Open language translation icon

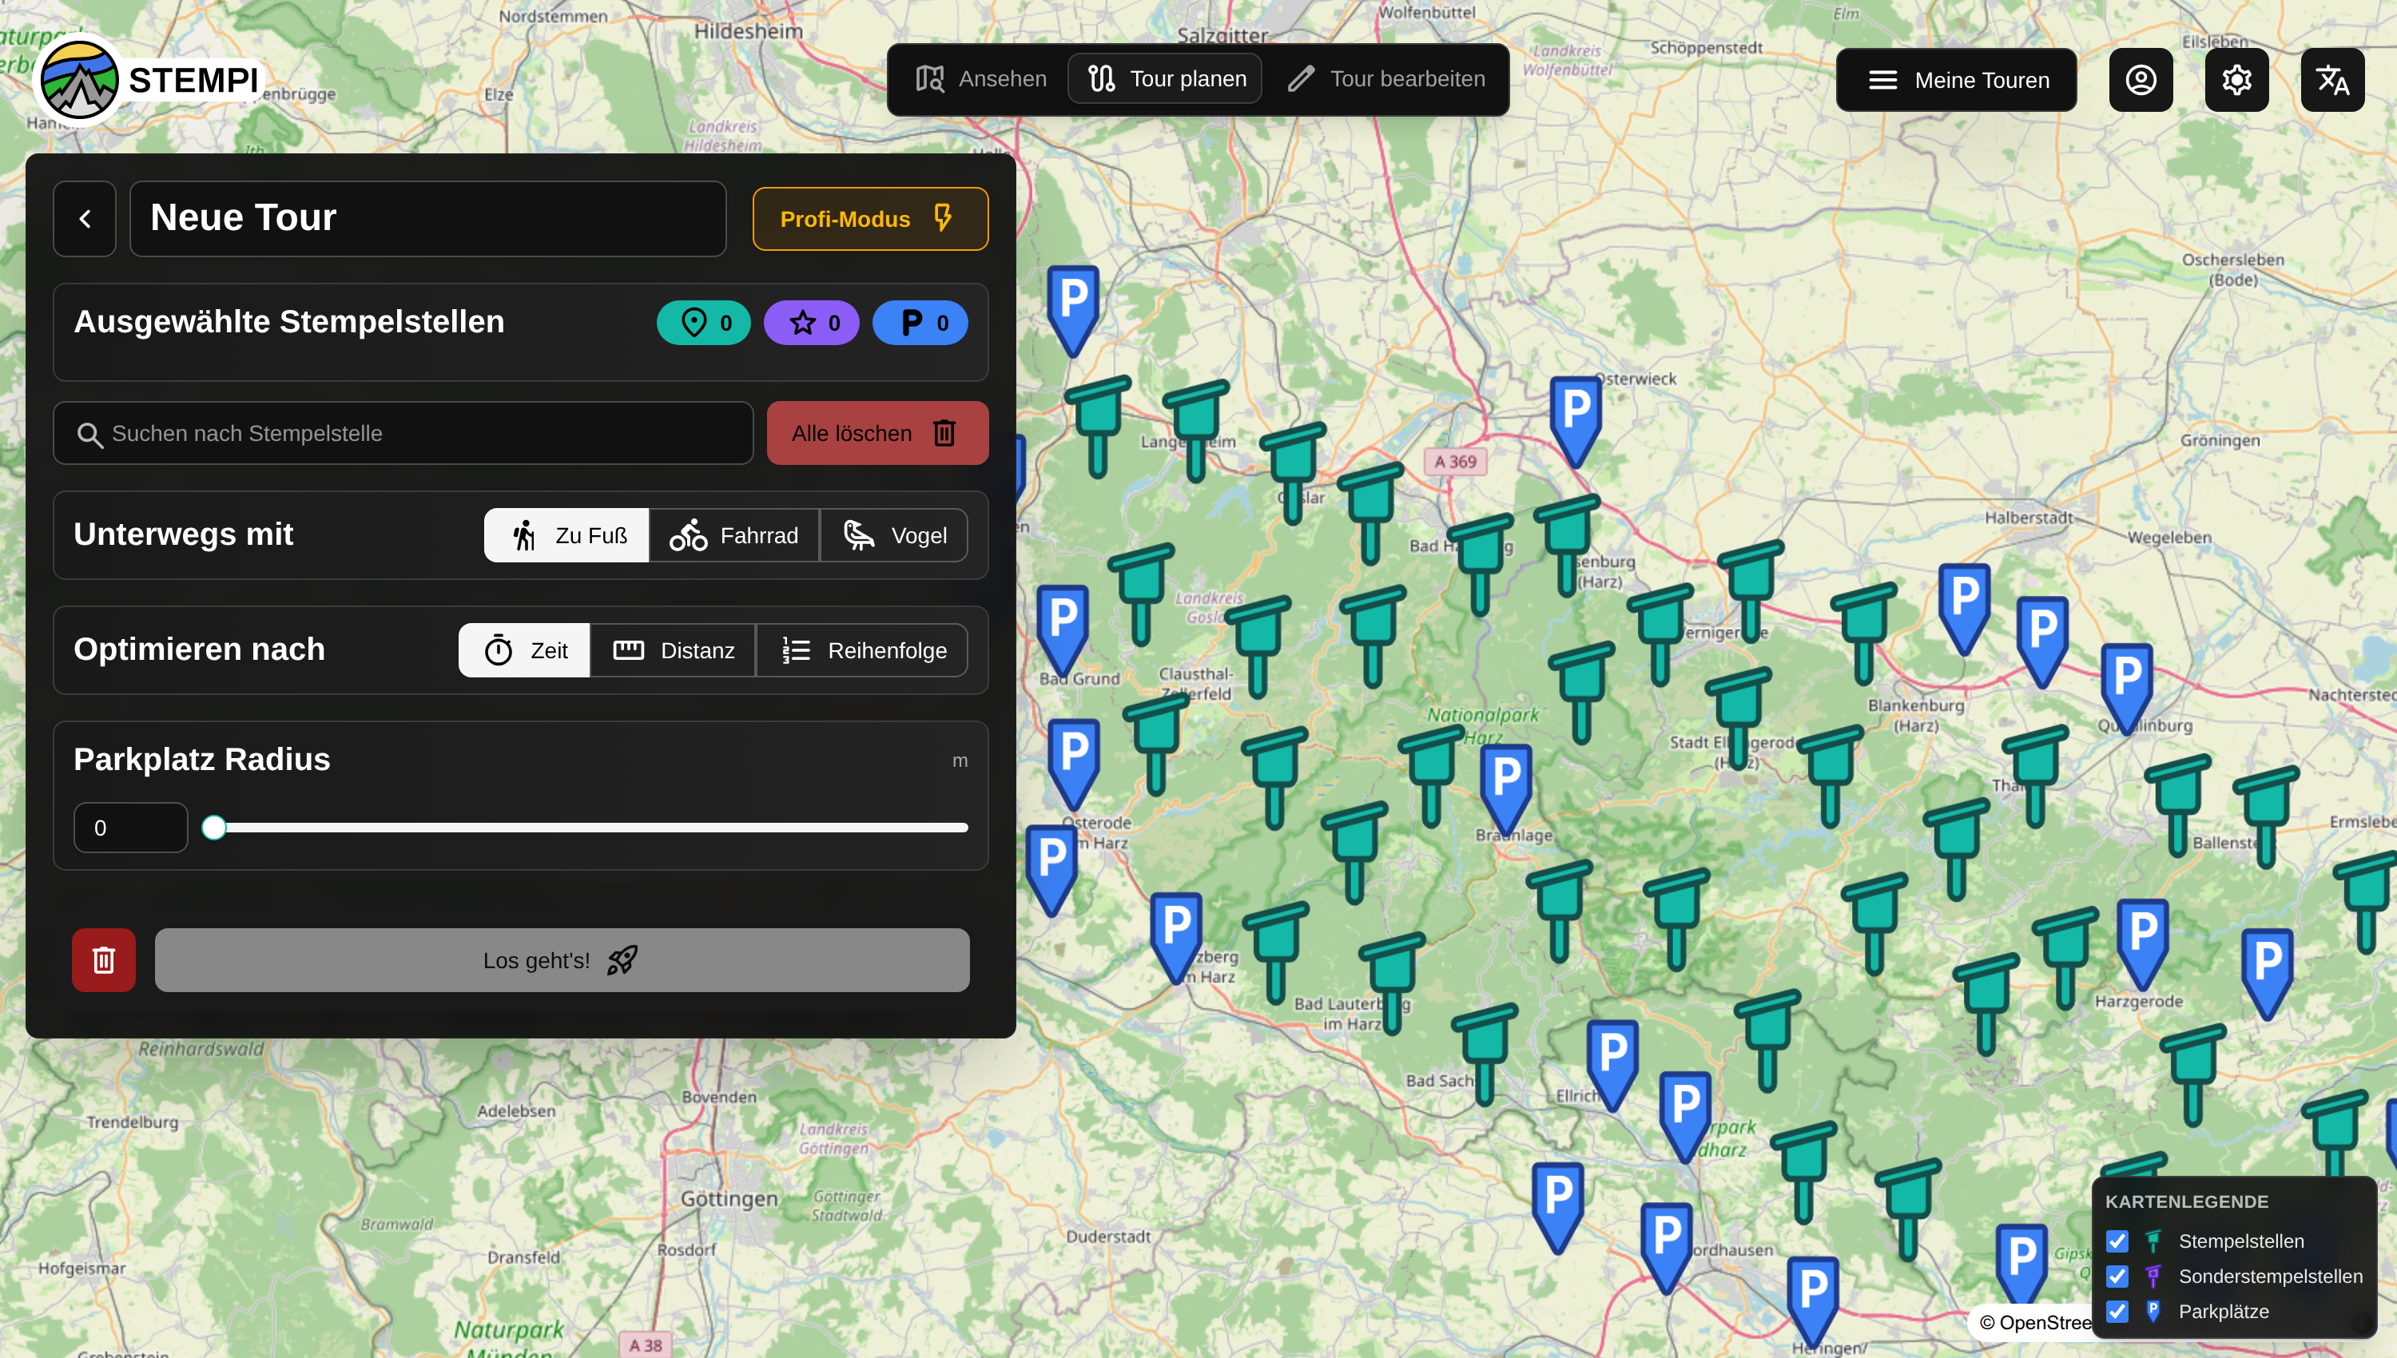pos(2332,80)
